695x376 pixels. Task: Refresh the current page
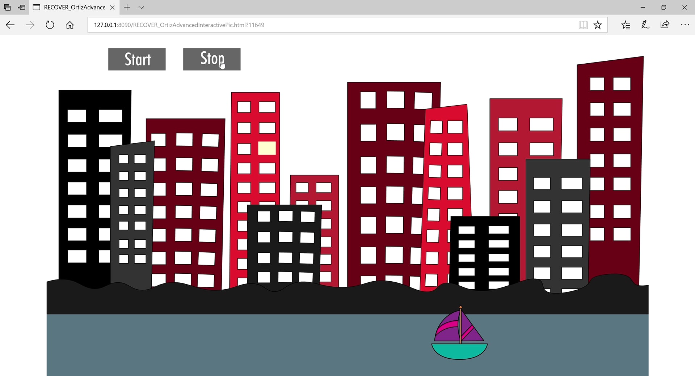point(50,25)
